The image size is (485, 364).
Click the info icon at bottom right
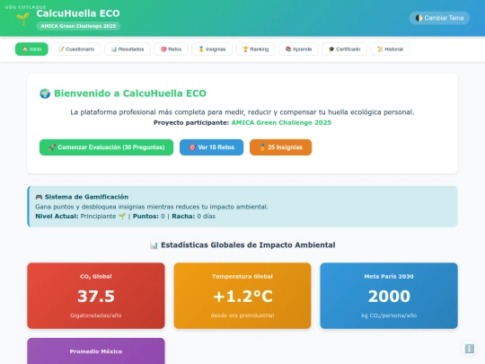click(469, 349)
